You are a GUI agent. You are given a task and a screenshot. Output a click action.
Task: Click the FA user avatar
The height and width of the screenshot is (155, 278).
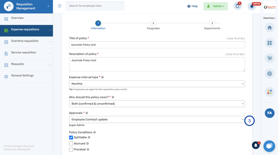269,113
